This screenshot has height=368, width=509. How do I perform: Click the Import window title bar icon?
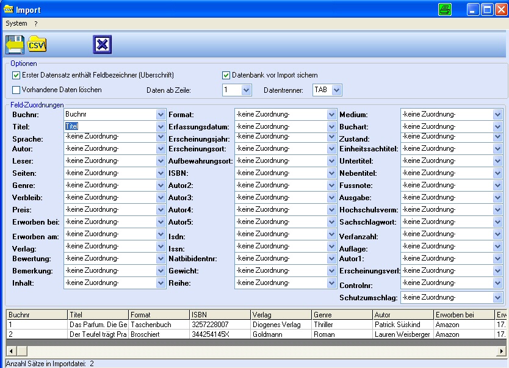click(9, 9)
